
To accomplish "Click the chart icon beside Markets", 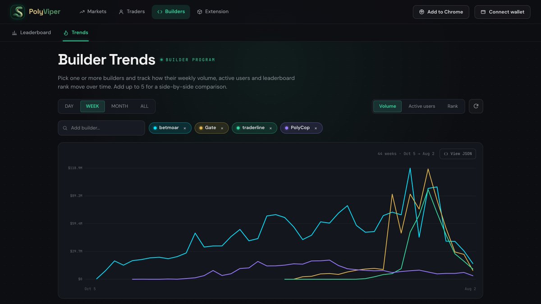I will (82, 12).
